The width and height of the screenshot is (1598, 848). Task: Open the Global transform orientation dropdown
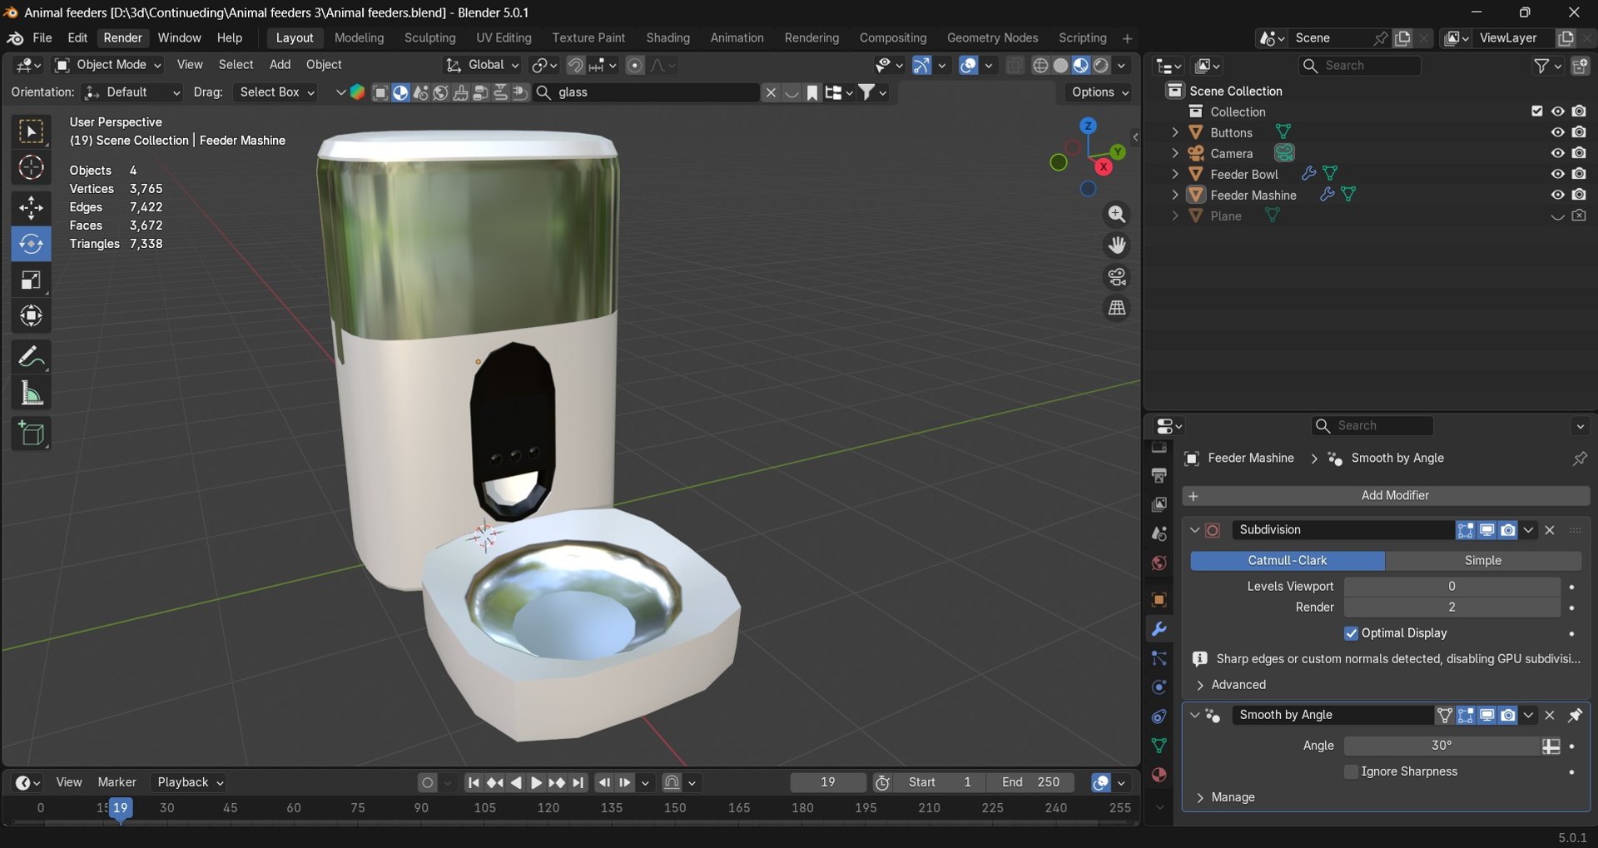(x=483, y=65)
